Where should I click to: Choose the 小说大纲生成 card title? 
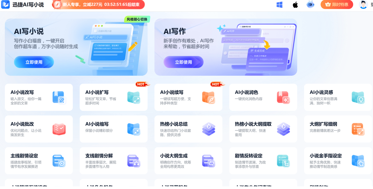click(x=174, y=156)
